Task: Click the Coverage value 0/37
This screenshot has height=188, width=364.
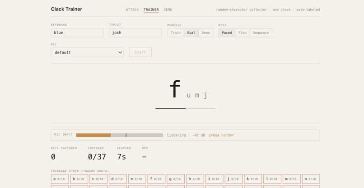Action: point(97,157)
